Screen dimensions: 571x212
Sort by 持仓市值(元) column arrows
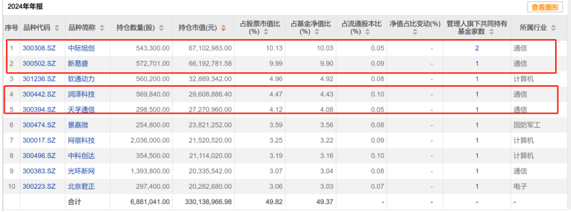point(224,27)
